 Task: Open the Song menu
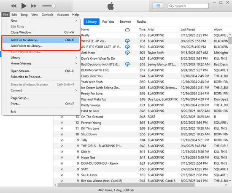pyautogui.click(x=24, y=15)
